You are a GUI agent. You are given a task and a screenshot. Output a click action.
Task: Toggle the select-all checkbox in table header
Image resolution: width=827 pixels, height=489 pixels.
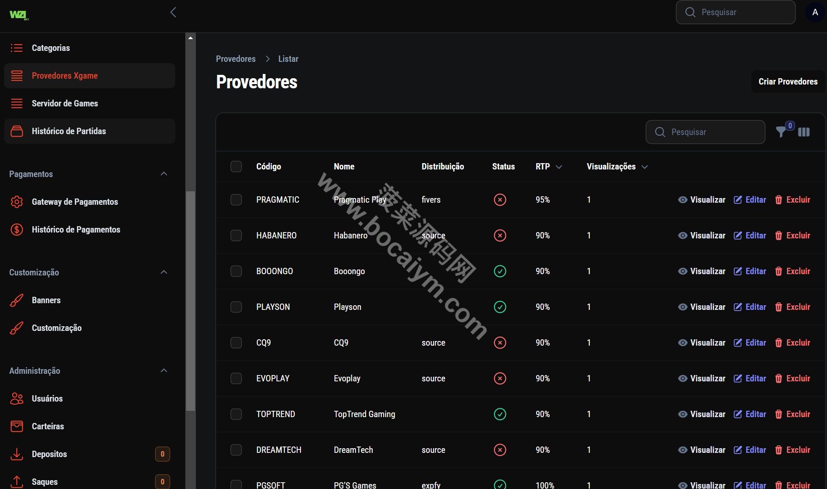236,167
